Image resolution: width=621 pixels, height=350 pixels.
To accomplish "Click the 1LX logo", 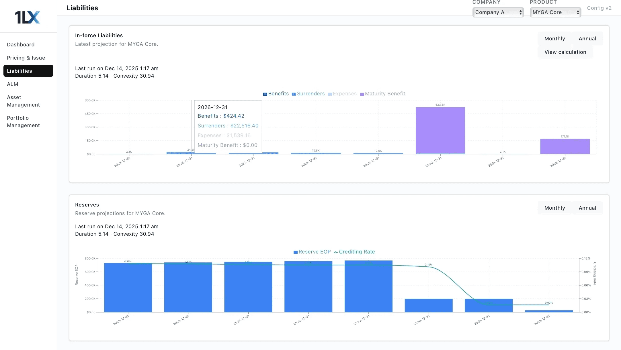I will click(28, 17).
